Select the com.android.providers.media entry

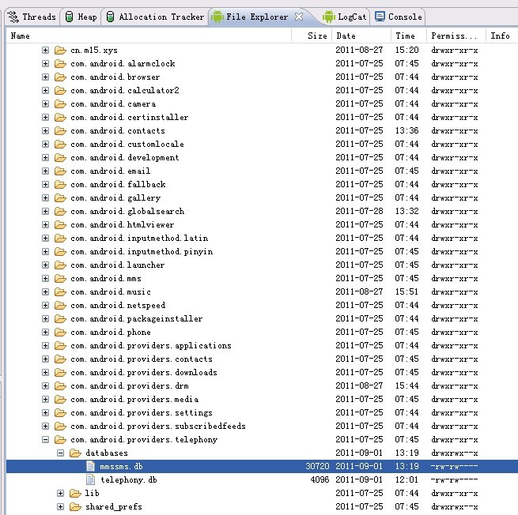[x=134, y=399]
